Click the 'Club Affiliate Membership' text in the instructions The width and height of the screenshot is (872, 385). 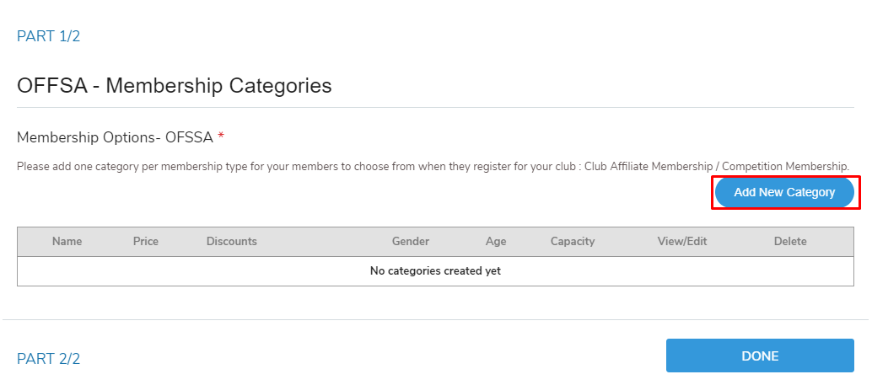point(649,166)
